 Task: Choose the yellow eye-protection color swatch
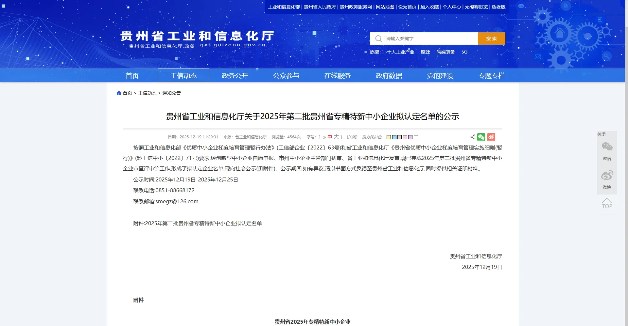[389, 137]
